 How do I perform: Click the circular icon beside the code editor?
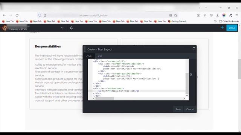point(191,75)
